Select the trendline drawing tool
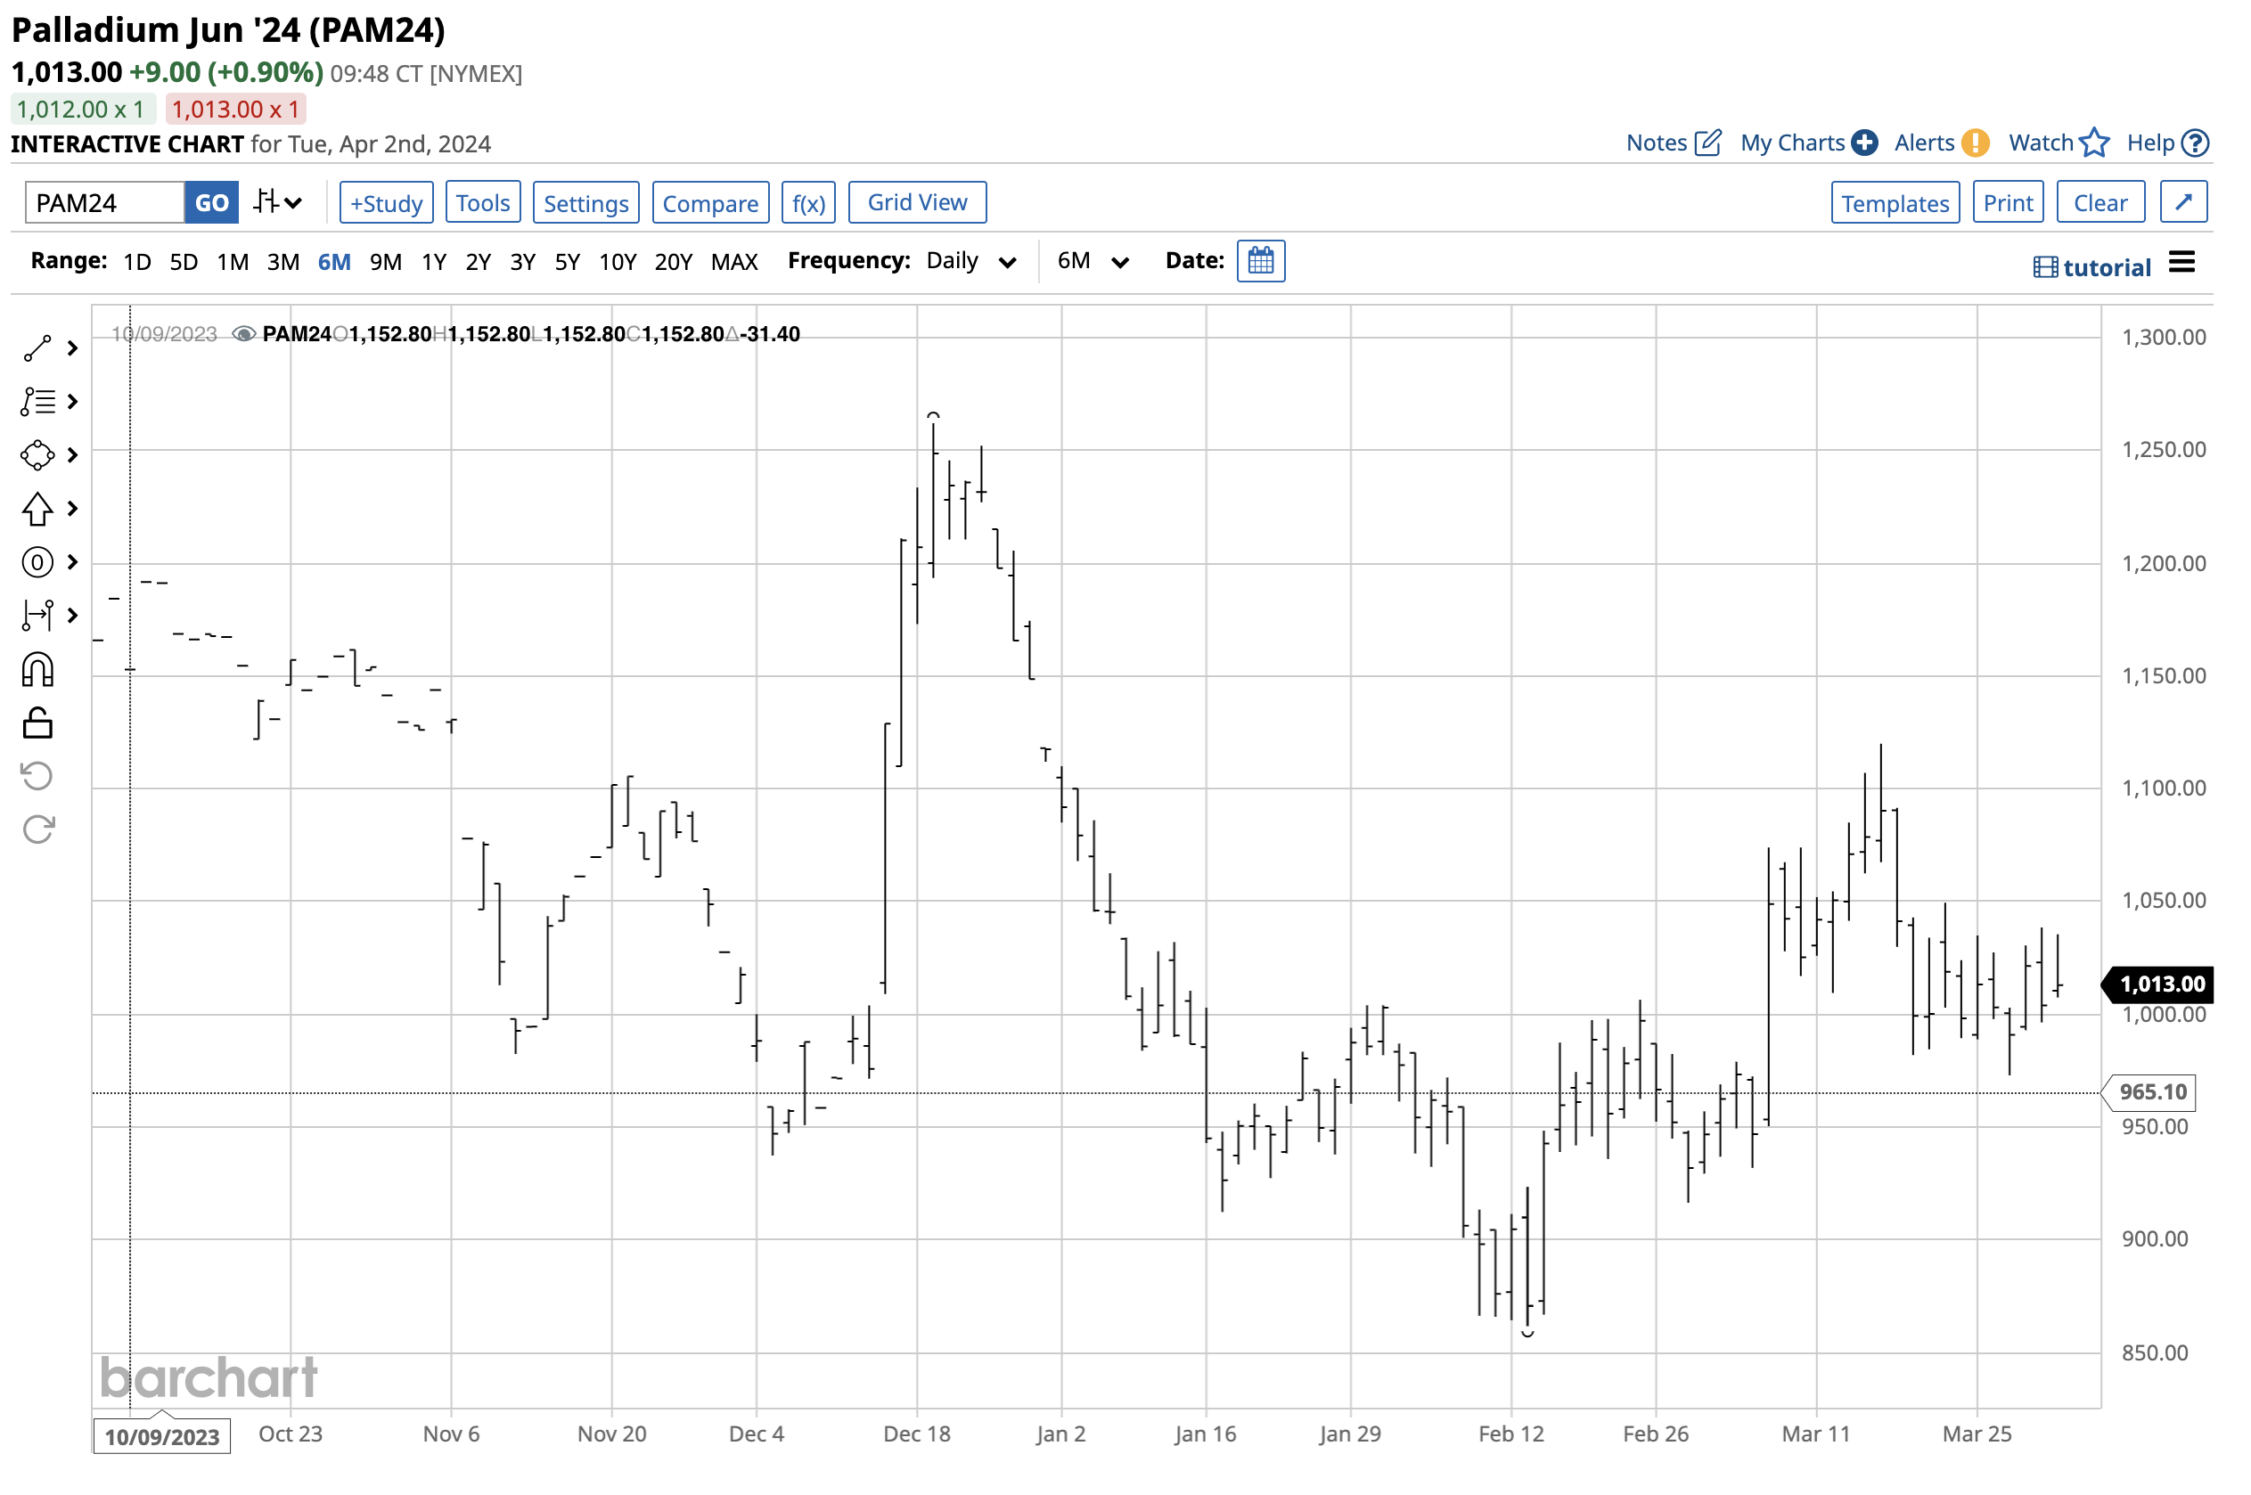Viewport: 2251px width, 1495px height. [37, 348]
